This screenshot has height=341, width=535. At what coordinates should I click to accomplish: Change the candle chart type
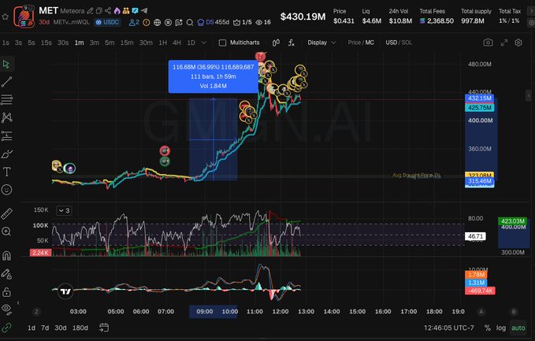point(276,43)
